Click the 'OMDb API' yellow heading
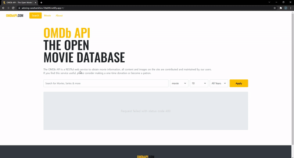Screen dimensions: 294x158 [x=67, y=33]
